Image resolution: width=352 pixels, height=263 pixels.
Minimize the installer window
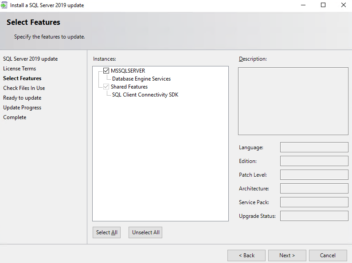(x=303, y=5)
